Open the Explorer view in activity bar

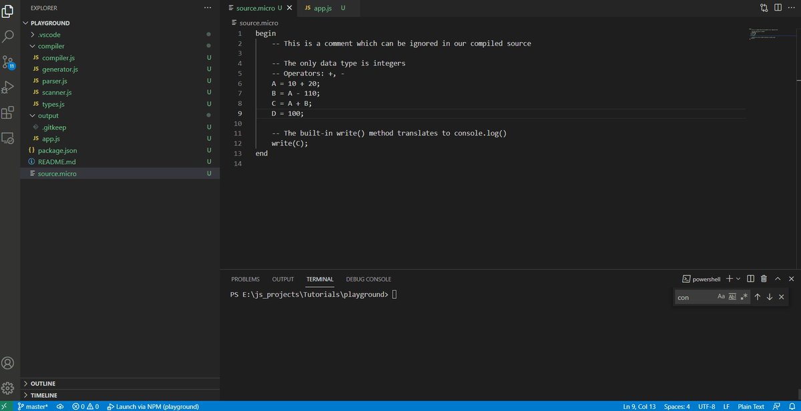pyautogui.click(x=8, y=11)
